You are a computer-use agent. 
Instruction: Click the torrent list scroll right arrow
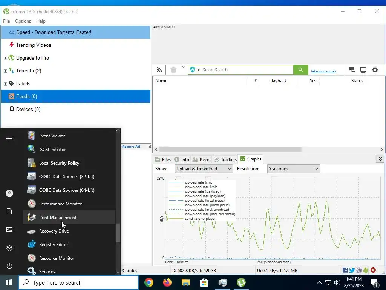382,149
